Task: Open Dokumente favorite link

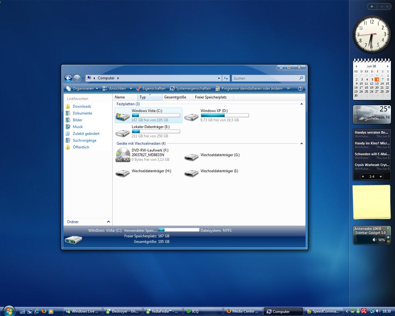Action: pyautogui.click(x=82, y=113)
